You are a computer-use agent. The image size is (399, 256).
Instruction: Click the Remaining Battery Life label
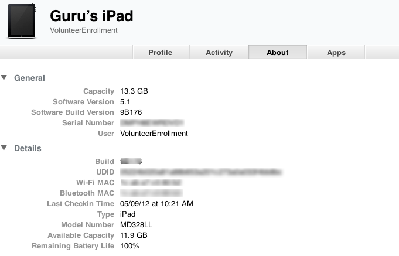[x=73, y=246]
